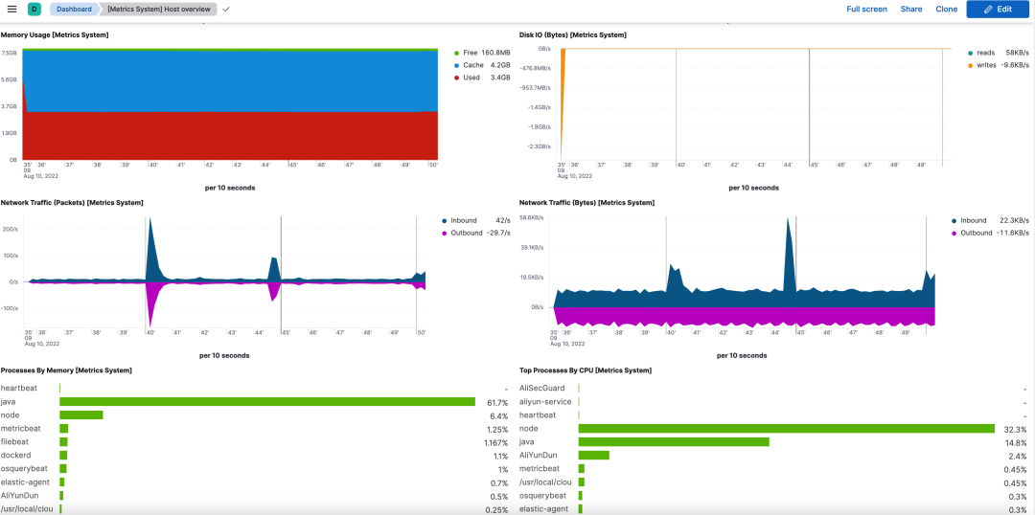Click the Inbound bytes legend dot
The image size is (1035, 515).
pyautogui.click(x=954, y=221)
